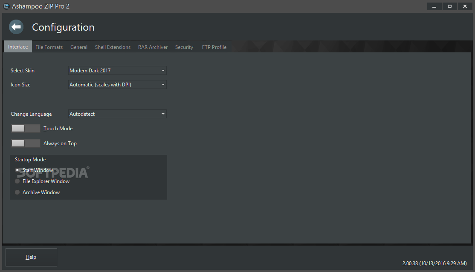The image size is (475, 272).
Task: Click the Help button
Action: click(31, 257)
